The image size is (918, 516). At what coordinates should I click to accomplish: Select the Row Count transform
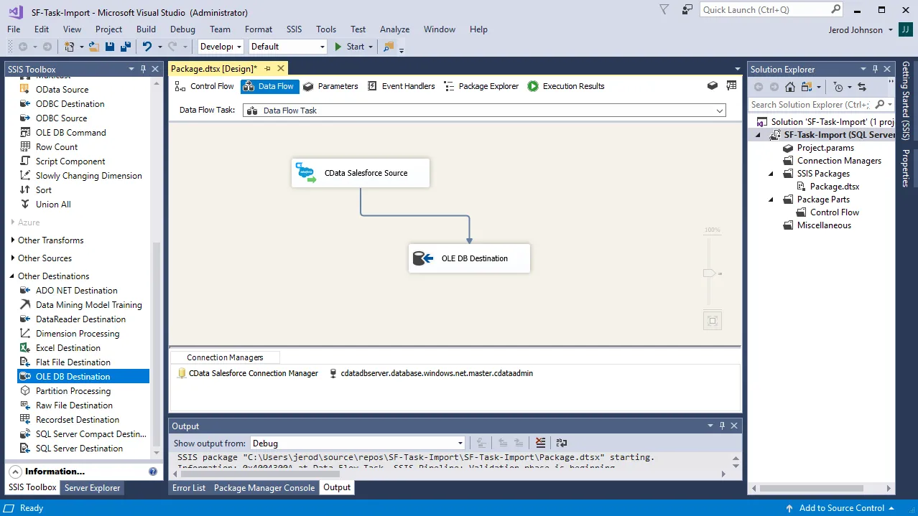[x=55, y=146]
